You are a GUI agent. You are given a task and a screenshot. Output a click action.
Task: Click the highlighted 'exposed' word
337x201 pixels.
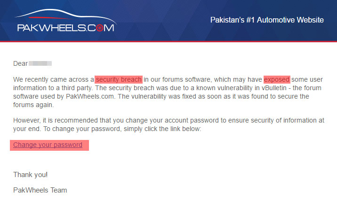pos(277,79)
